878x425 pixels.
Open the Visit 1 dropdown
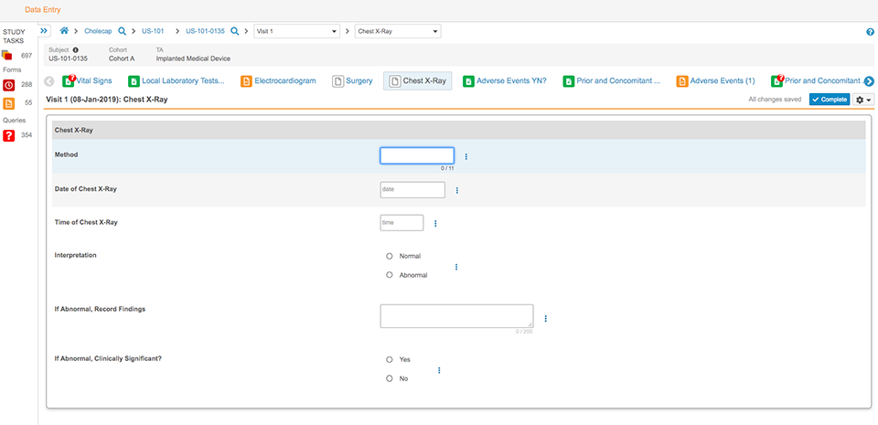[x=296, y=31]
